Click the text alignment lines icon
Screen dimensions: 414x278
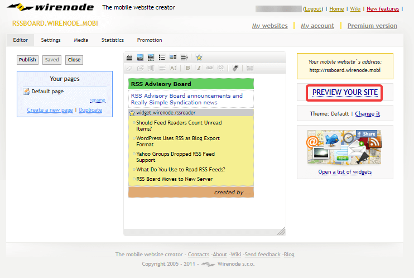point(162,68)
